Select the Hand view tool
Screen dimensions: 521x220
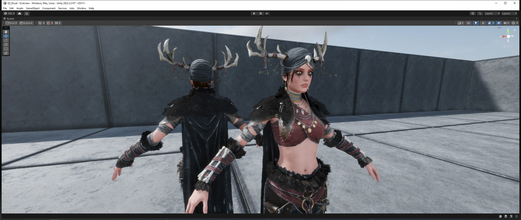[6, 32]
